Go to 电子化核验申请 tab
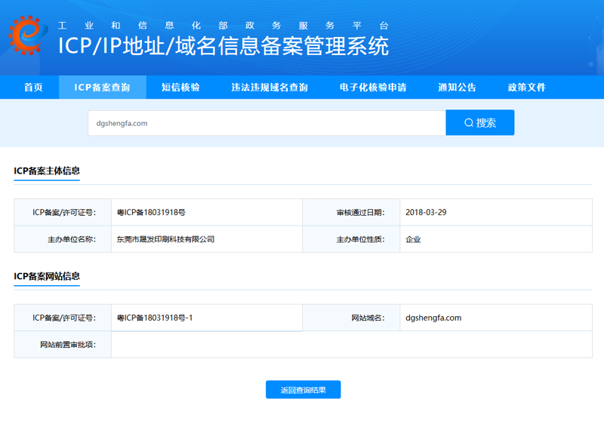The width and height of the screenshot is (604, 427). 373,88
